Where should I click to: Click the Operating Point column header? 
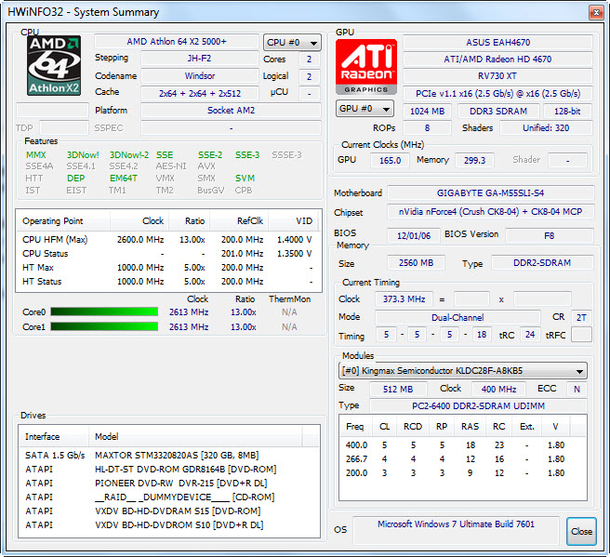pos(63,221)
